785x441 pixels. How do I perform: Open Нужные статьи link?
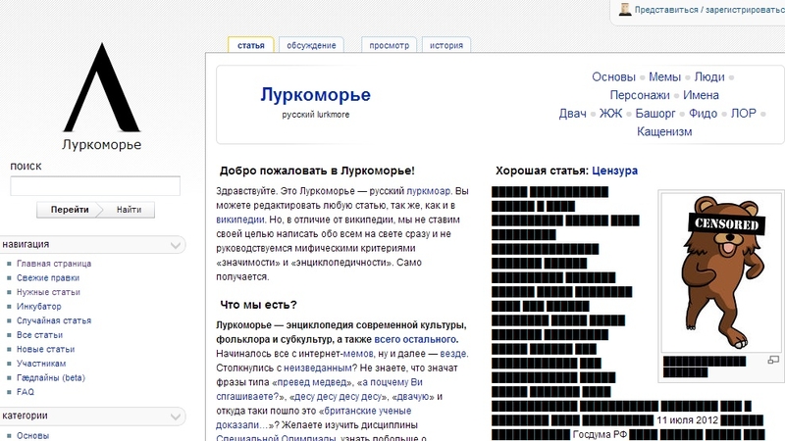pos(48,292)
